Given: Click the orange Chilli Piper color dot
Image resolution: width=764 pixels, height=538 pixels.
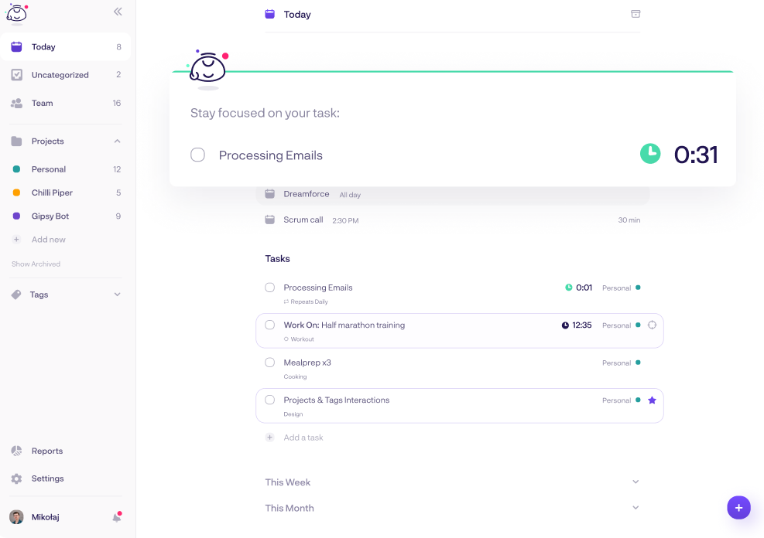Looking at the screenshot, I should (16, 192).
